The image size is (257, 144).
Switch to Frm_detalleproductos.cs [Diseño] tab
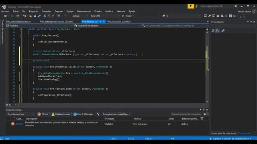click(56, 22)
